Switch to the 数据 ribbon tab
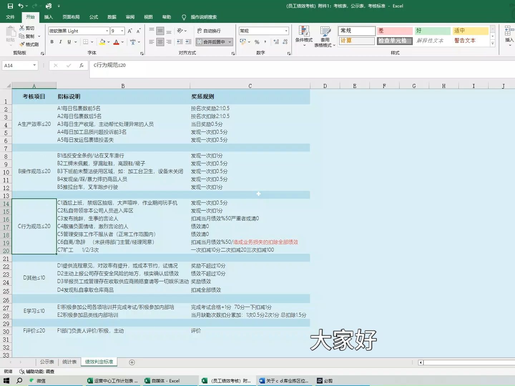515x386 pixels. point(112,17)
